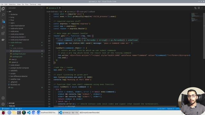Open the Accounts icon in activity bar
The height and width of the screenshot is (115, 205).
(x=3, y=98)
